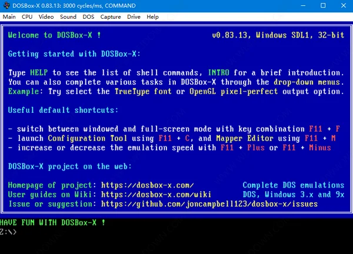Click the DOSBox-X app icon in title bar
Screen dimensions: 353x254
[6, 5]
